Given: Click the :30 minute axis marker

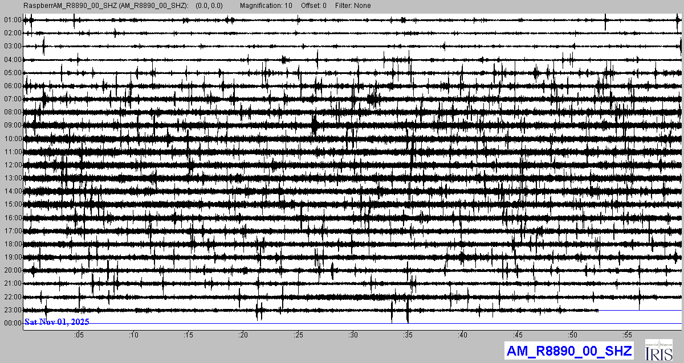Looking at the screenshot, I should coord(353,335).
